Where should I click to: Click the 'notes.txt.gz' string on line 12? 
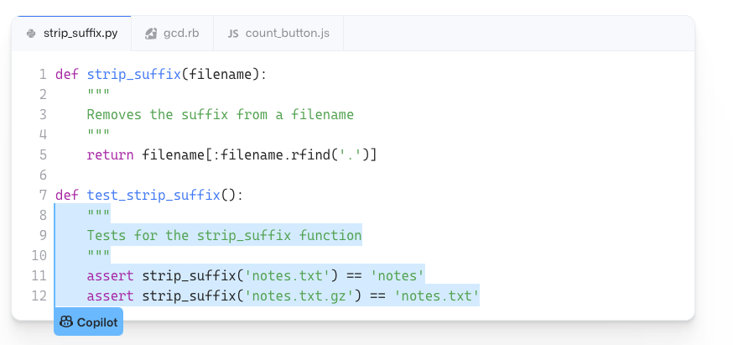coord(299,295)
